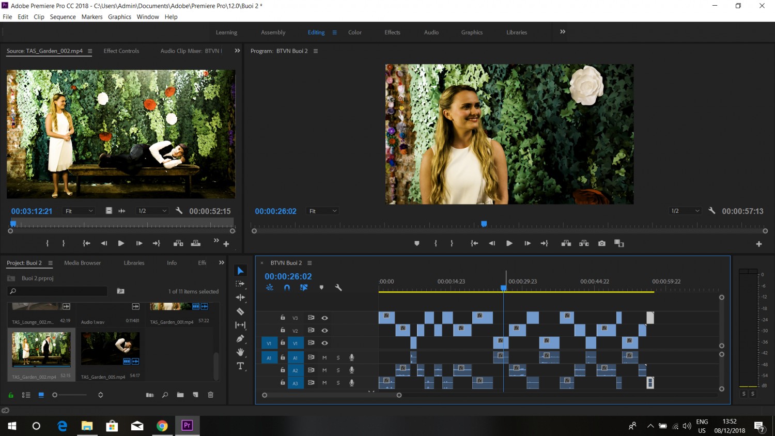The height and width of the screenshot is (436, 775).
Task: Click Project panel search field
Action: tap(57, 291)
